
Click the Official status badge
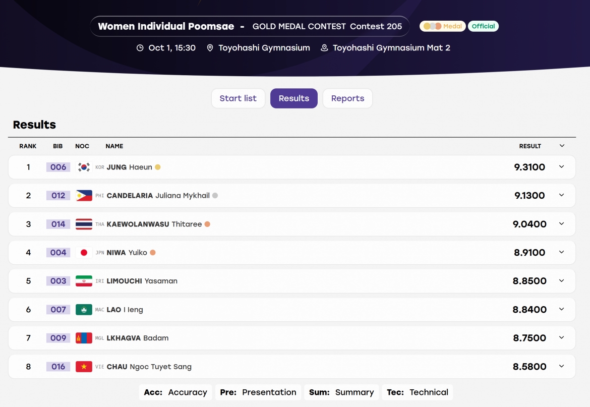coord(483,26)
